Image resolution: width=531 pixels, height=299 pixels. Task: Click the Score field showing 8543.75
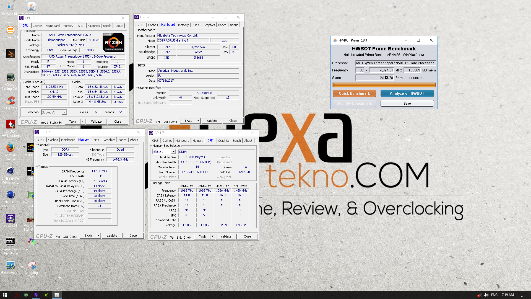click(x=374, y=78)
